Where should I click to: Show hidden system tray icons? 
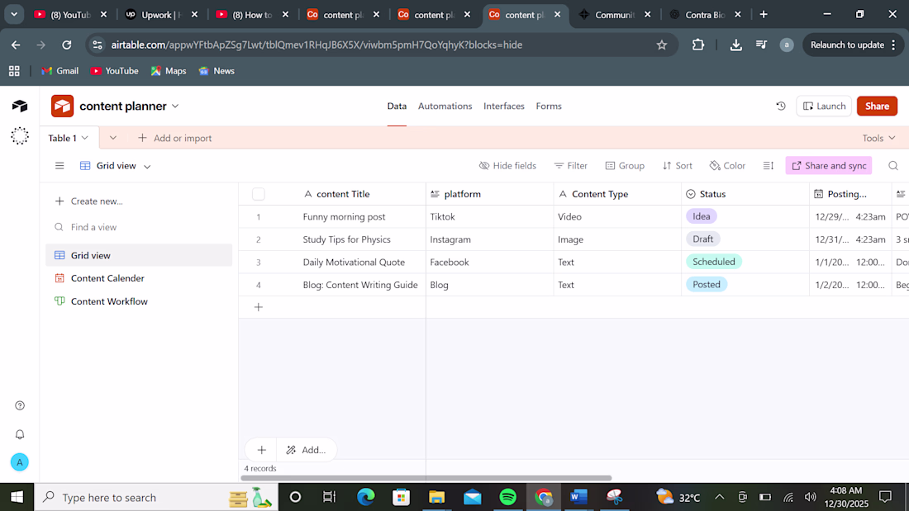click(720, 497)
